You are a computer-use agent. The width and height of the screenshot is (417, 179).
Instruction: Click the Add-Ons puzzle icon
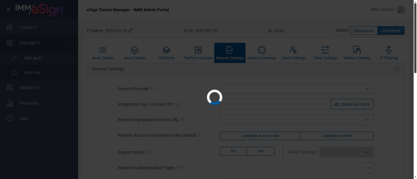coord(14,73)
